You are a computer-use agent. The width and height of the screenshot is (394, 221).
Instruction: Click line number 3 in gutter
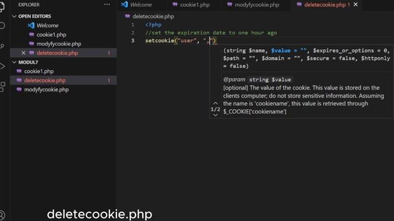point(133,41)
